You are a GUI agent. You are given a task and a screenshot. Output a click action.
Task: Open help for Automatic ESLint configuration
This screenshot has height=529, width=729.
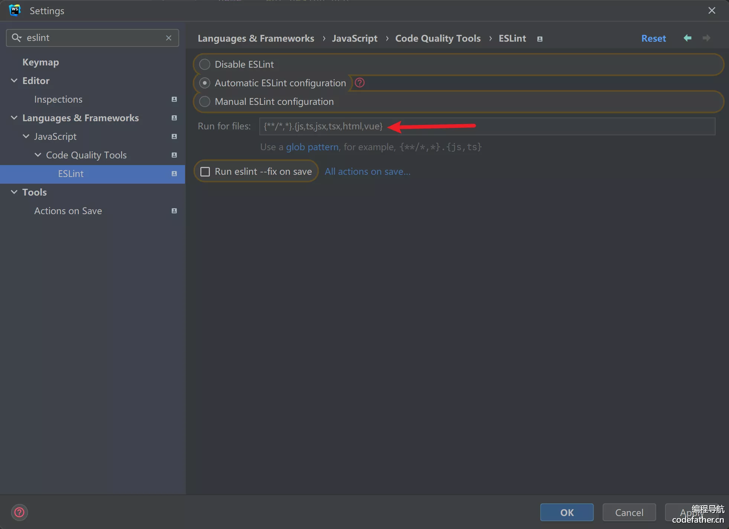click(x=360, y=83)
